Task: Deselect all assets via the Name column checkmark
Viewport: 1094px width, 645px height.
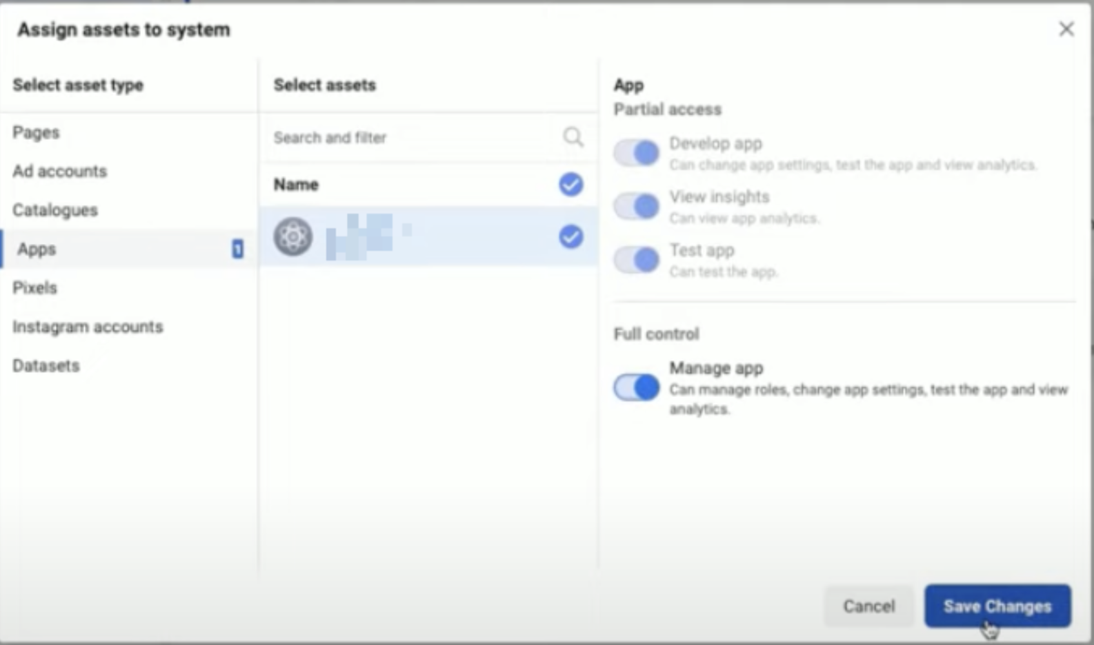Action: tap(570, 184)
